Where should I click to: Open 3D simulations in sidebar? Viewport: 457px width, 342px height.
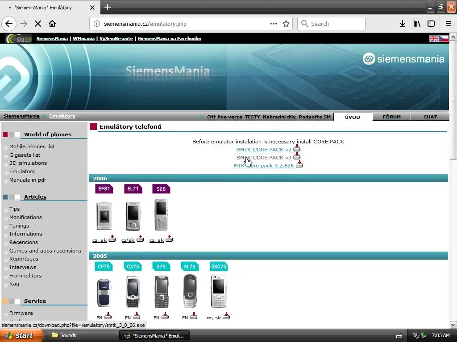click(28, 163)
